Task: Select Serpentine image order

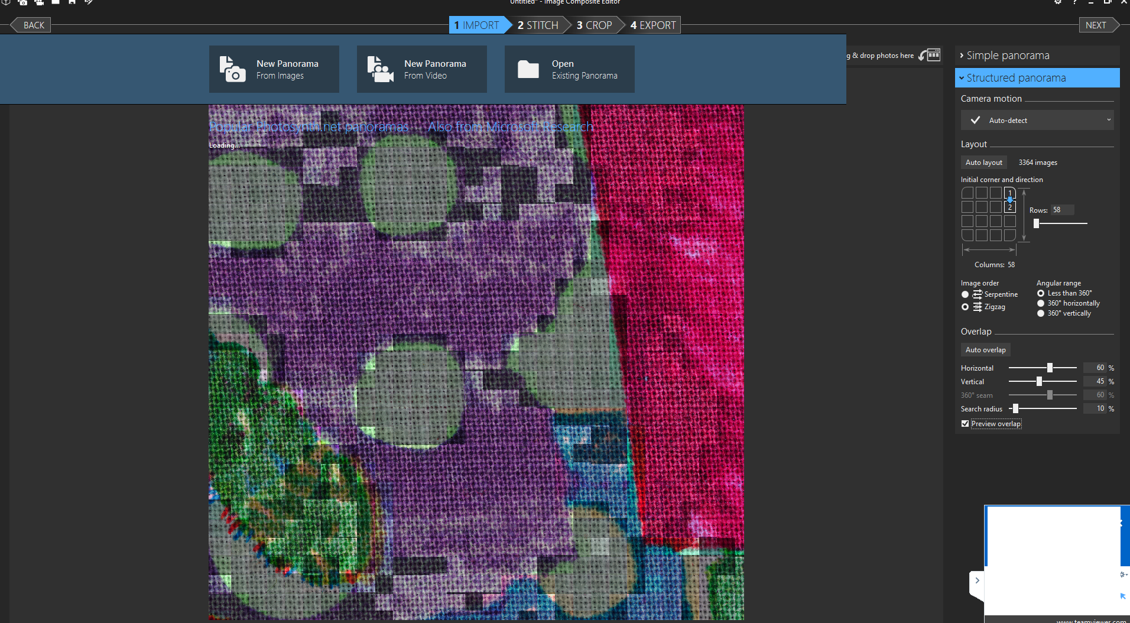Action: [x=965, y=294]
